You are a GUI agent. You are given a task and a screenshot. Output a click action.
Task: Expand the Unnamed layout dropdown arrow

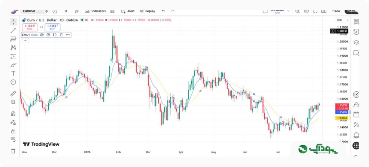tap(288, 11)
